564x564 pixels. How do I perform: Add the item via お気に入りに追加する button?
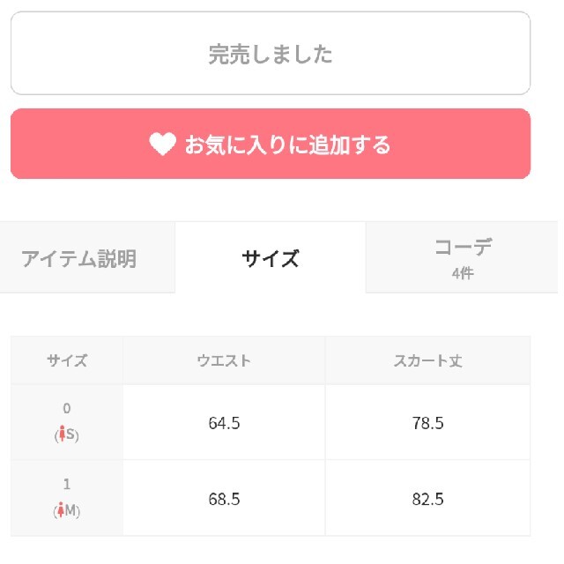point(271,144)
